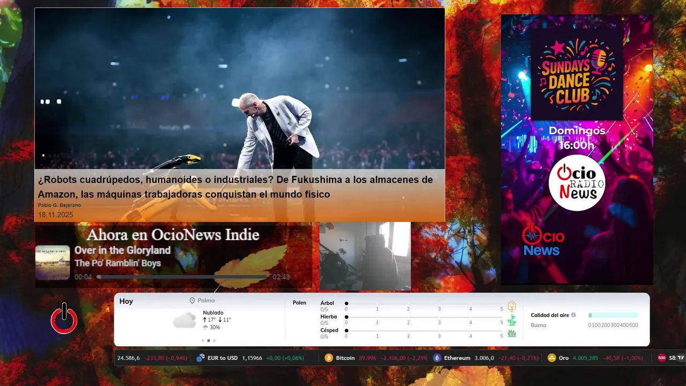Click the Palma location pin icon
686x386 pixels.
point(192,301)
